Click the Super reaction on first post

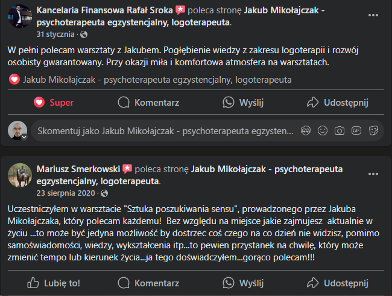[x=54, y=103]
